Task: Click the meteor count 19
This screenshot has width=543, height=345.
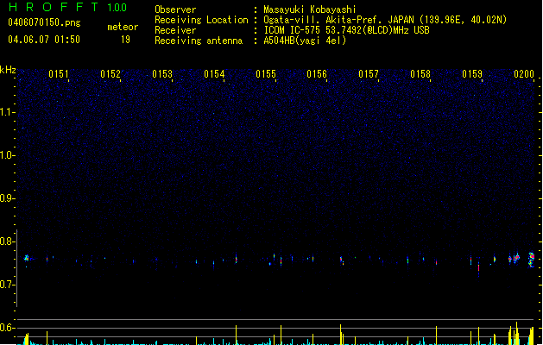Action: [125, 40]
